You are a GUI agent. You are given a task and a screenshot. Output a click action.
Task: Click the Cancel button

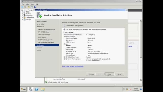pos(119,74)
